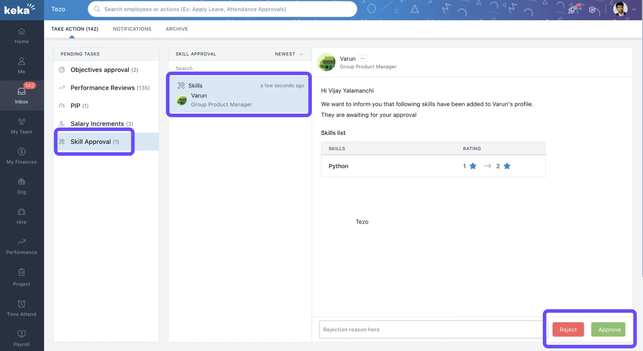This screenshot has height=351, width=643.
Task: Open My Finances sidebar icon
Action: tap(22, 156)
